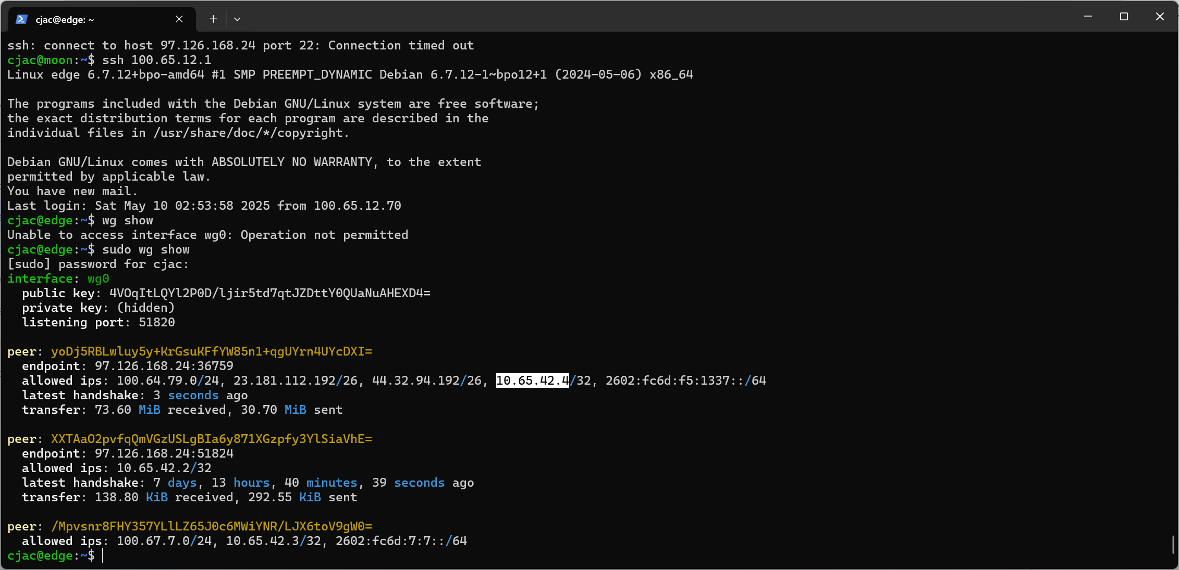This screenshot has height=570, width=1179.
Task: Open a new terminal tab with plus
Action: 213,19
